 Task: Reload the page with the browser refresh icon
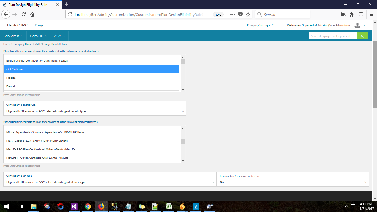(x=23, y=15)
